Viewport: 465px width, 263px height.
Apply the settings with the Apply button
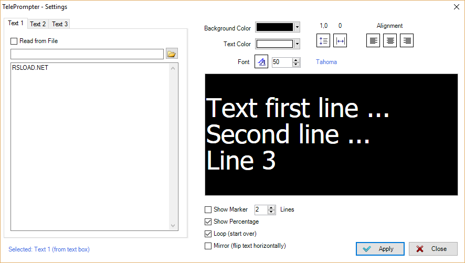click(380, 249)
